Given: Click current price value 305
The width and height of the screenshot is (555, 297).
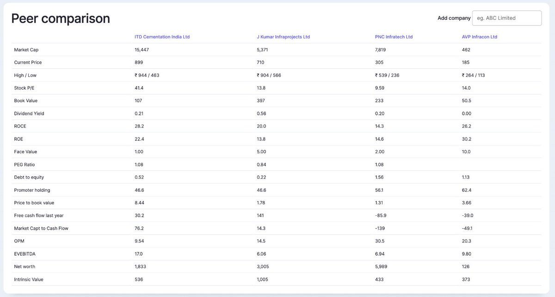Looking at the screenshot, I should pyautogui.click(x=379, y=62).
